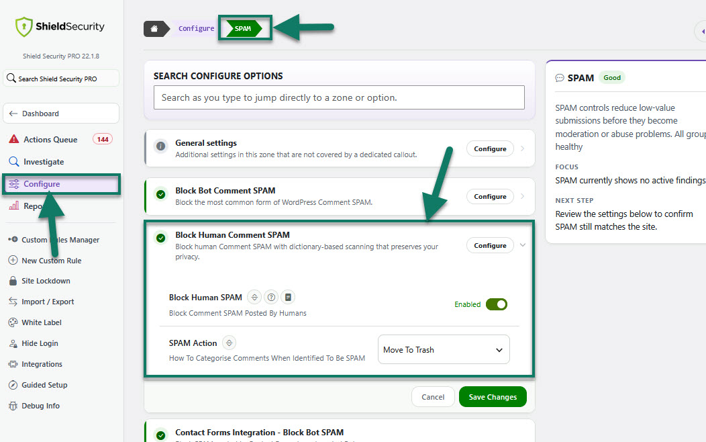The width and height of the screenshot is (706, 442).
Task: Click the Configure breadcrumb link
Action: [x=197, y=28]
